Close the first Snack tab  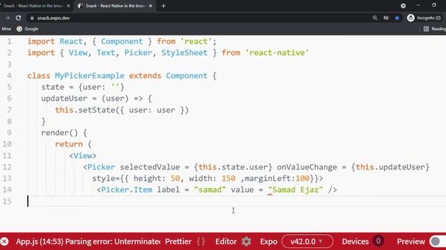click(x=68, y=6)
